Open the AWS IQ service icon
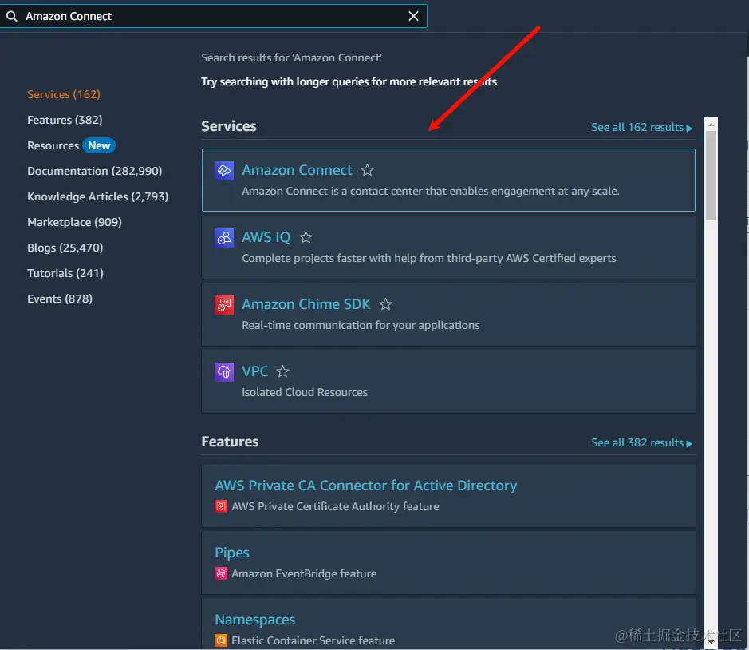749x650 pixels. click(224, 238)
